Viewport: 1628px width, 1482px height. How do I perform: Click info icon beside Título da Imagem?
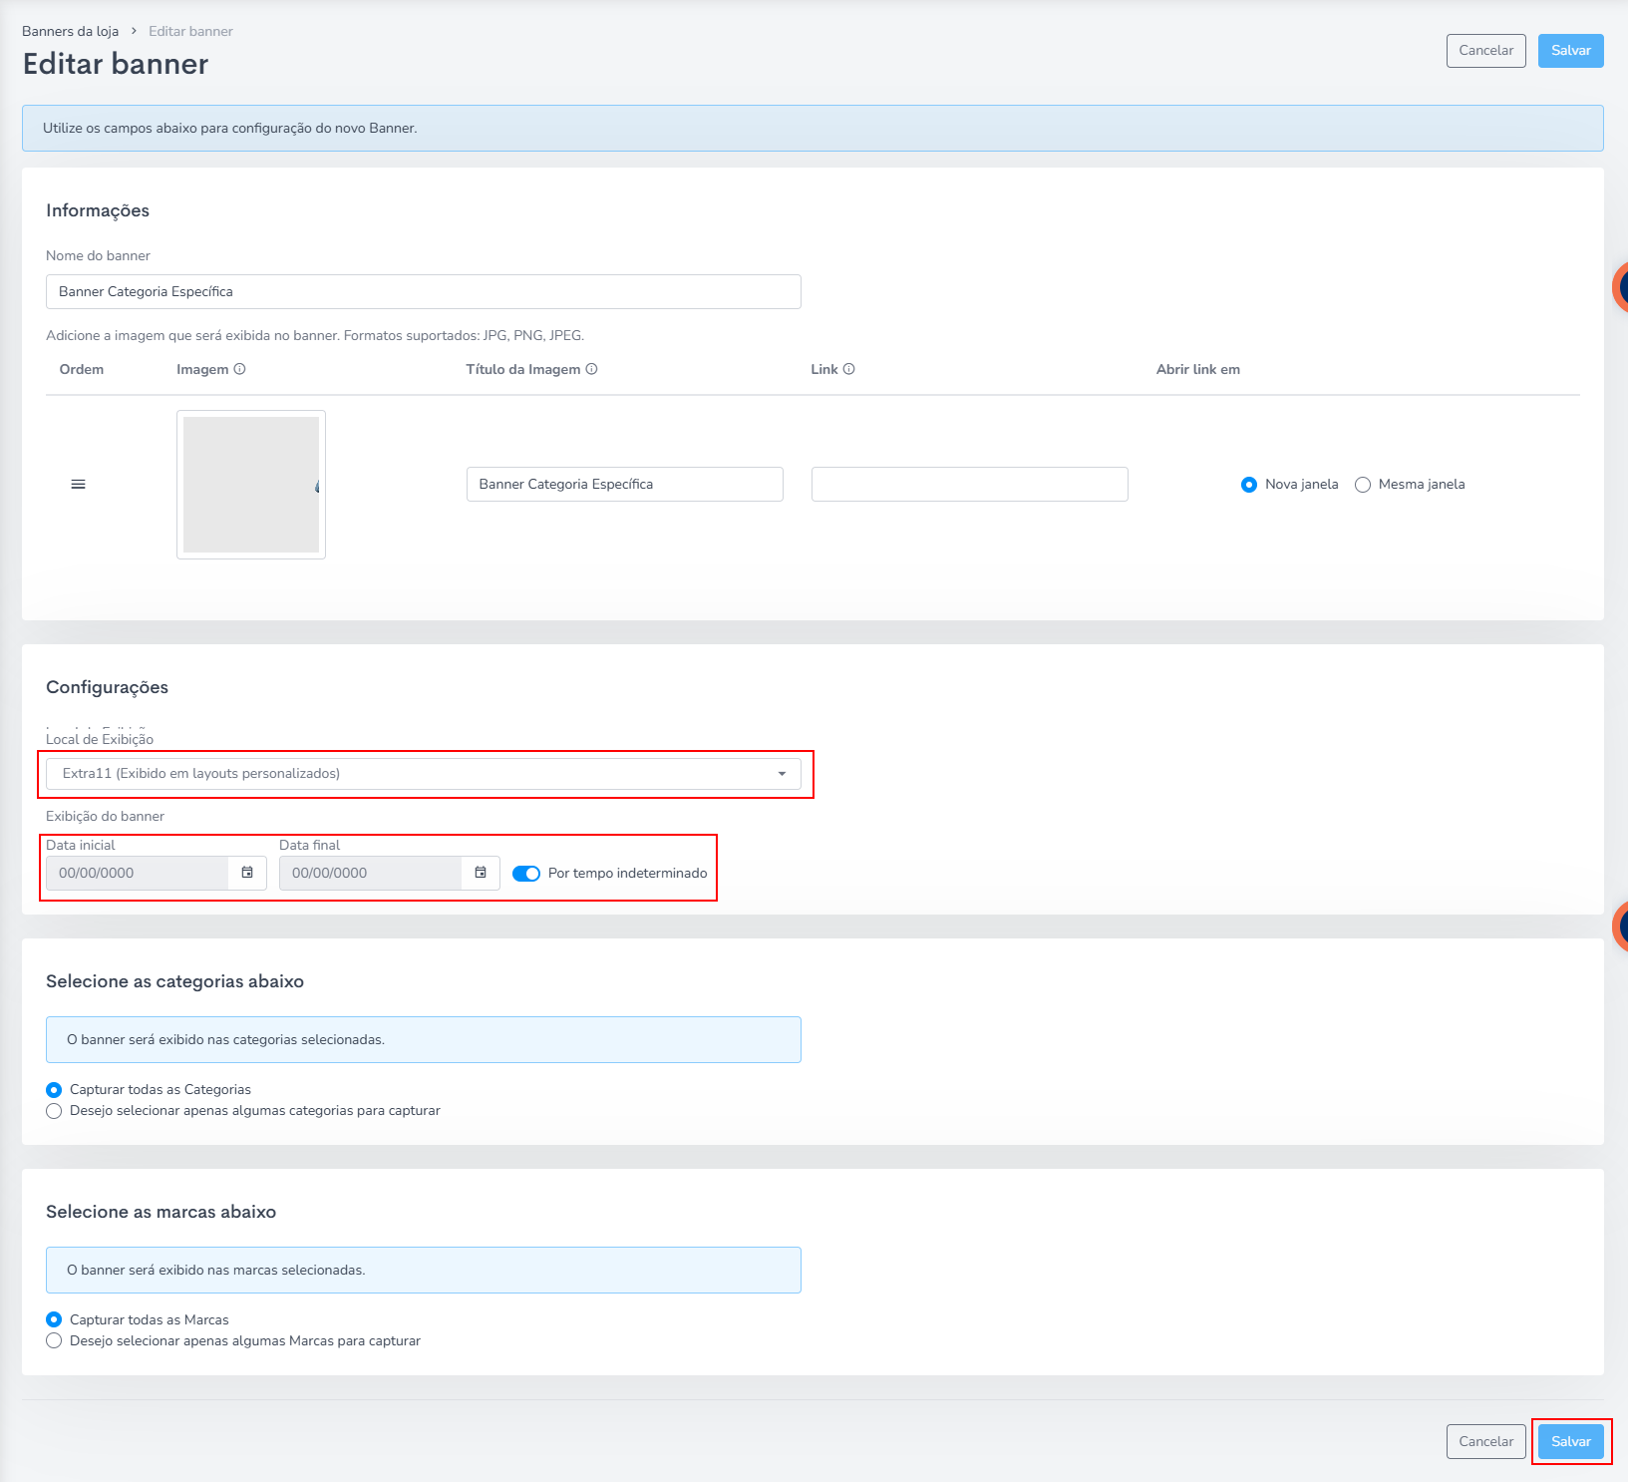coord(591,369)
